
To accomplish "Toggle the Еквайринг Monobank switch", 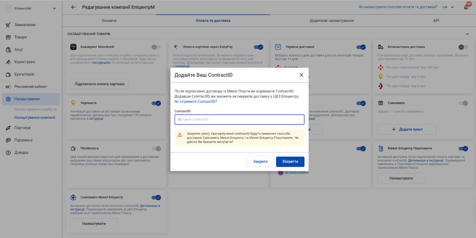I will tap(157, 47).
